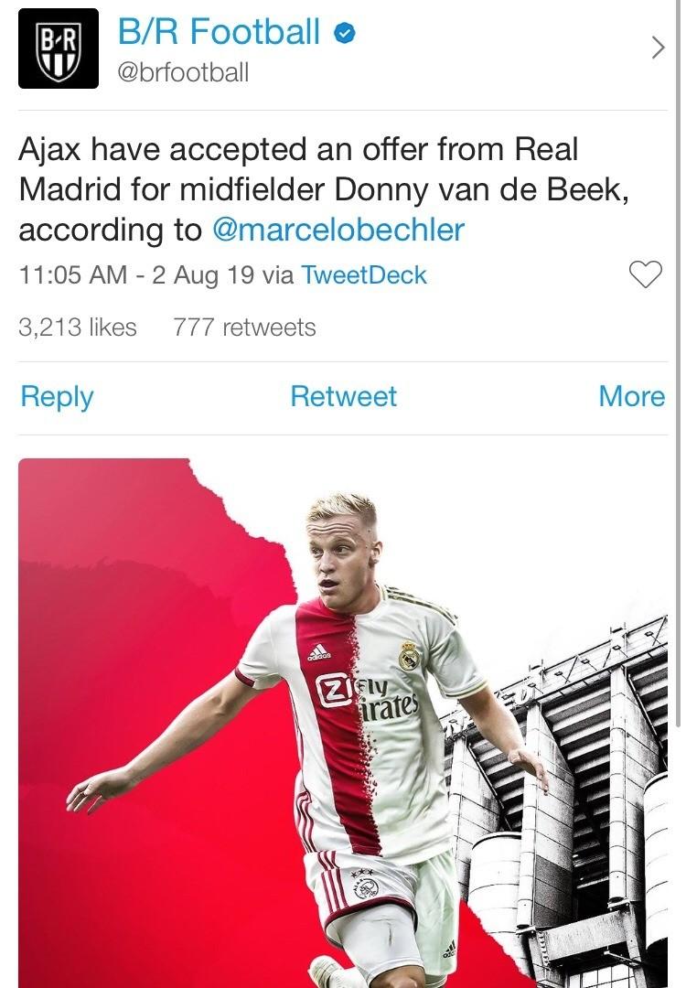Open the @marcelobechler mention
This screenshot has width=686, height=988.
[x=338, y=230]
